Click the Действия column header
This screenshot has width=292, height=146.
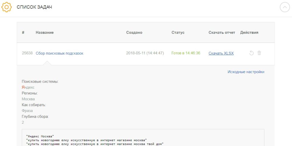249,33
